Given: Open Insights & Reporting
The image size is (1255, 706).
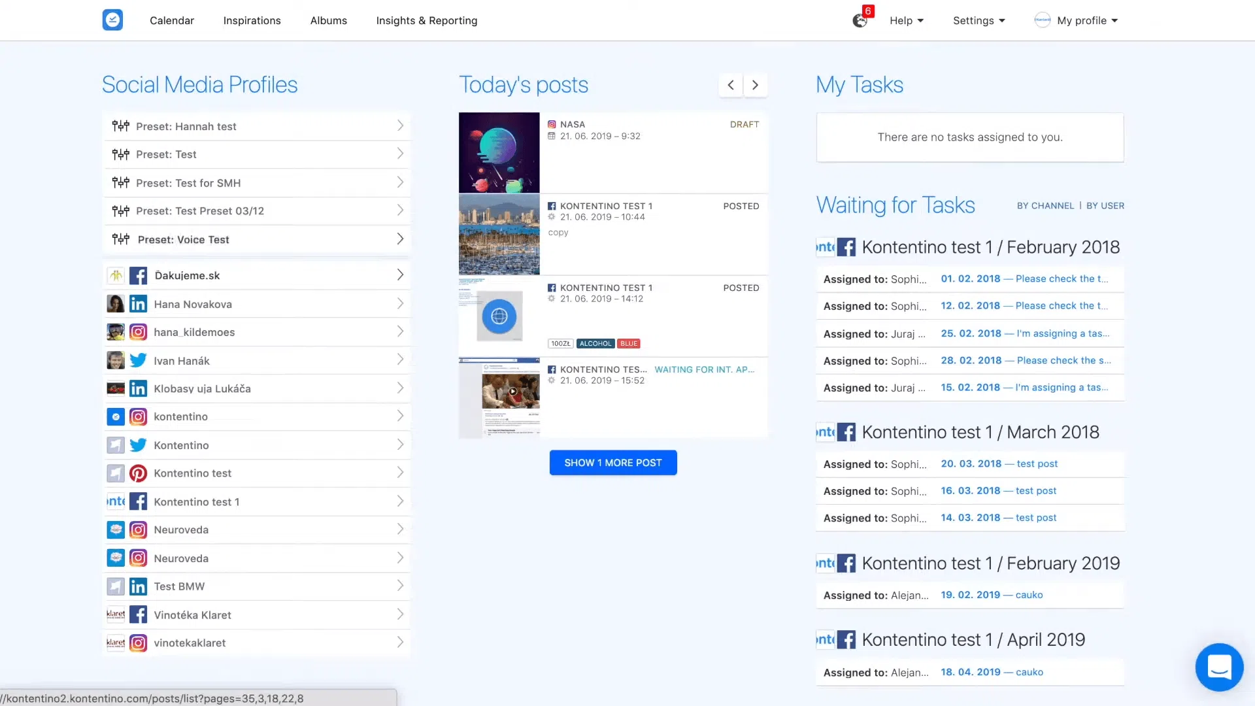Looking at the screenshot, I should point(427,20).
